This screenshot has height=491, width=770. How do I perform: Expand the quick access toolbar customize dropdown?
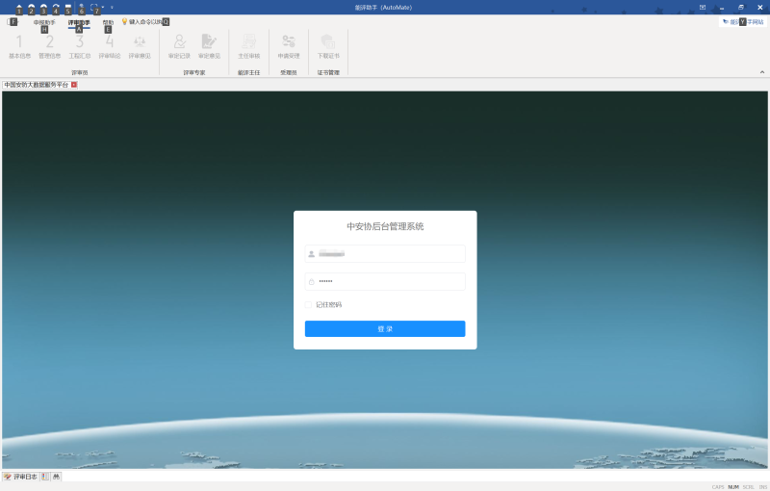click(x=112, y=8)
